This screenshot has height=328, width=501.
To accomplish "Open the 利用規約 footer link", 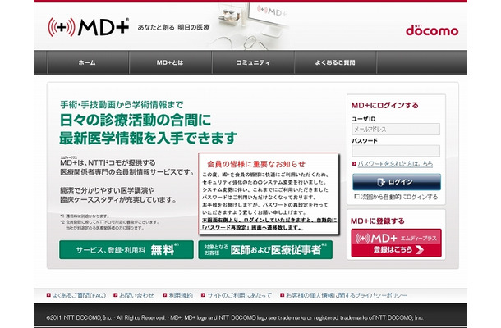I will 181,295.
